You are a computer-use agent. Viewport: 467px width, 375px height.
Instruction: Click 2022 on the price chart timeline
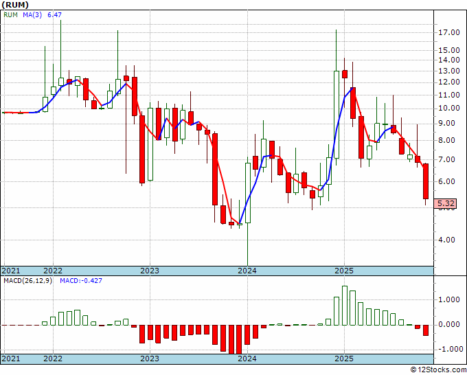coord(53,271)
